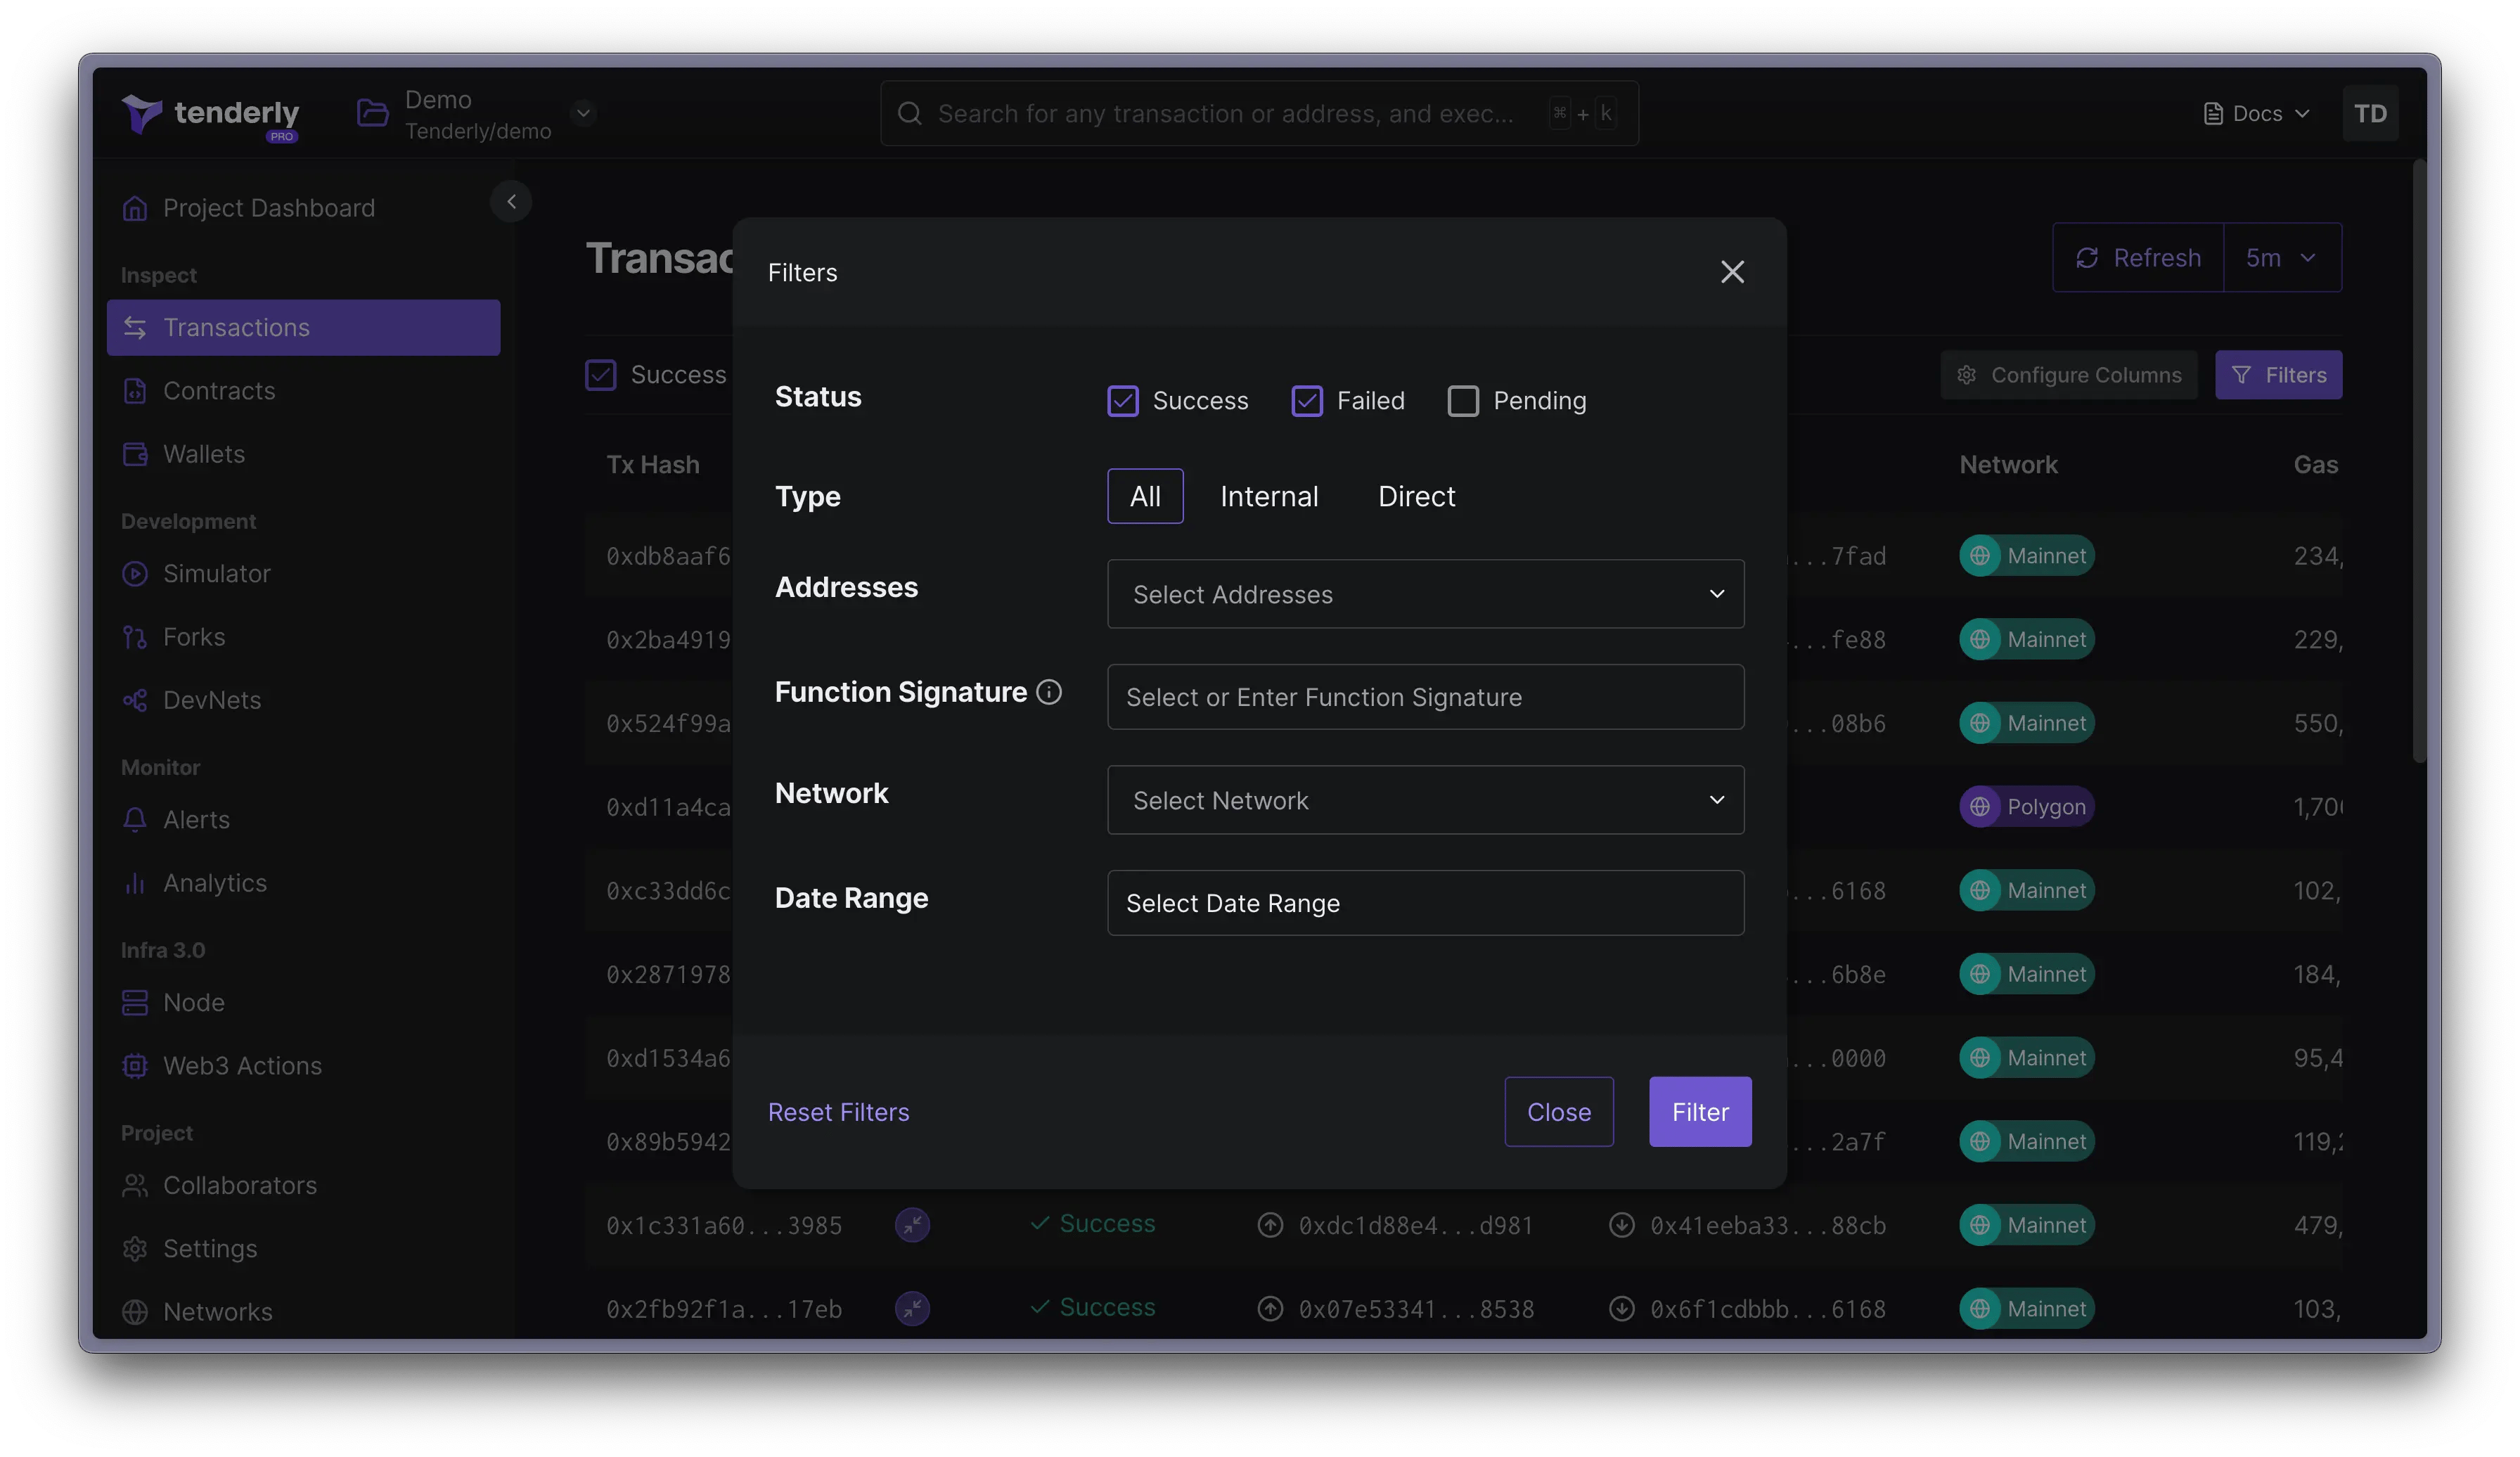Click the Polygon network badge
This screenshot has width=2520, height=1457.
(2026, 807)
